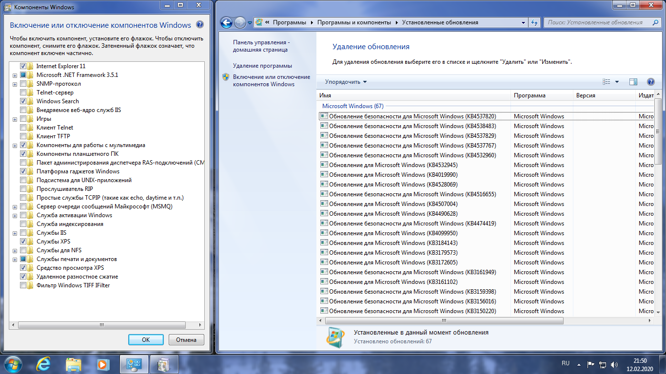Expand Службы печати и документов

[x=15, y=260]
